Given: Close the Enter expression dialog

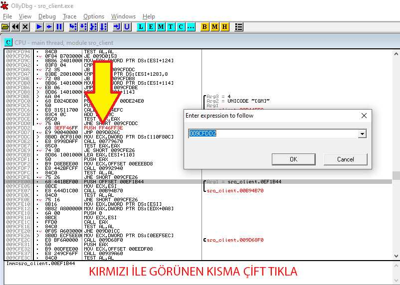Looking at the screenshot, I should coord(364,116).
